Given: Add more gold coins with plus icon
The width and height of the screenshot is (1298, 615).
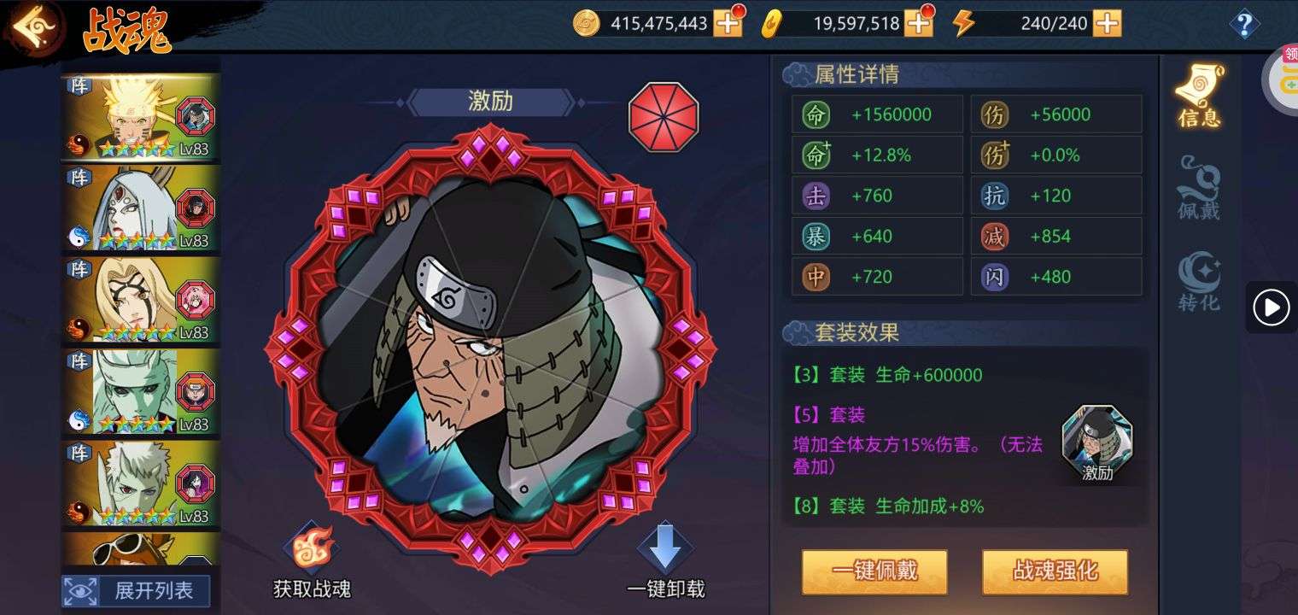Looking at the screenshot, I should (x=728, y=23).
